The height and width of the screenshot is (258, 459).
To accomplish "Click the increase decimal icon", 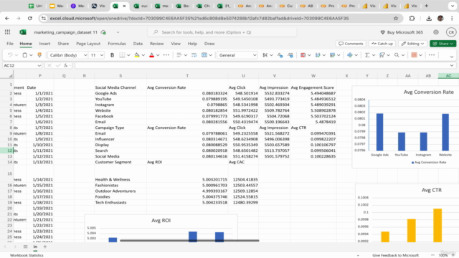I will tap(290, 55).
